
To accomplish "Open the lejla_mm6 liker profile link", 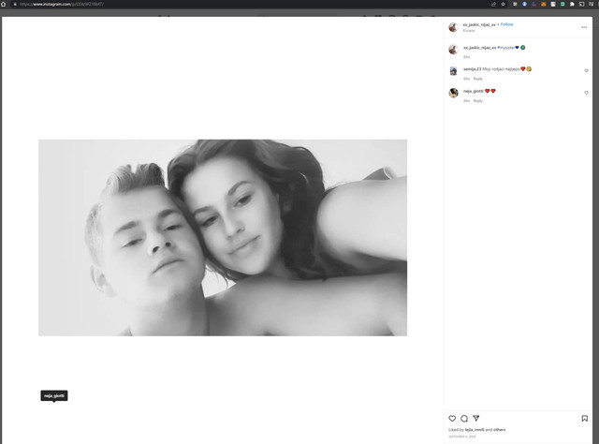I will 475,430.
